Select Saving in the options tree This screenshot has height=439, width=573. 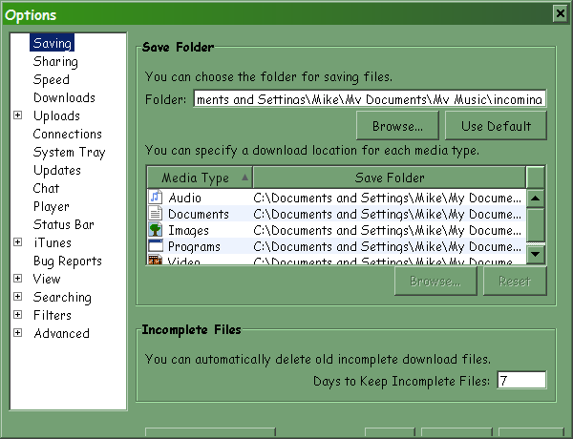[52, 43]
